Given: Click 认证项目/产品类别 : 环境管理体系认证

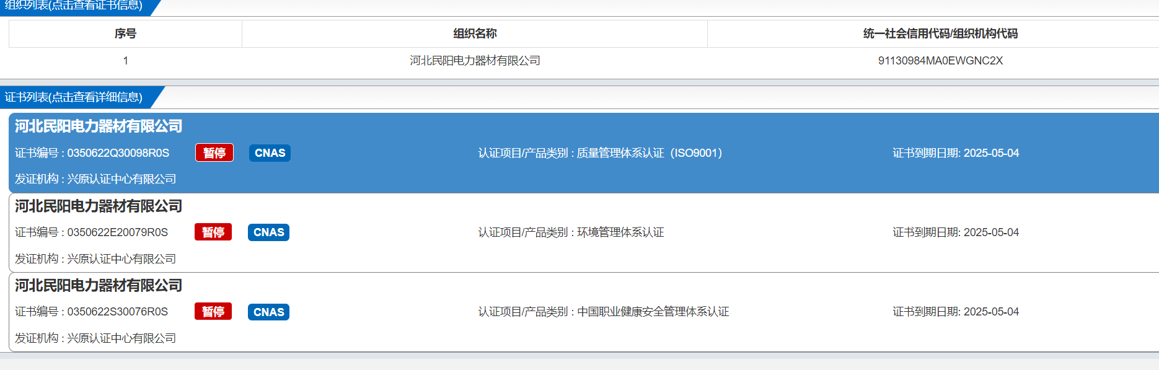Looking at the screenshot, I should [x=571, y=232].
